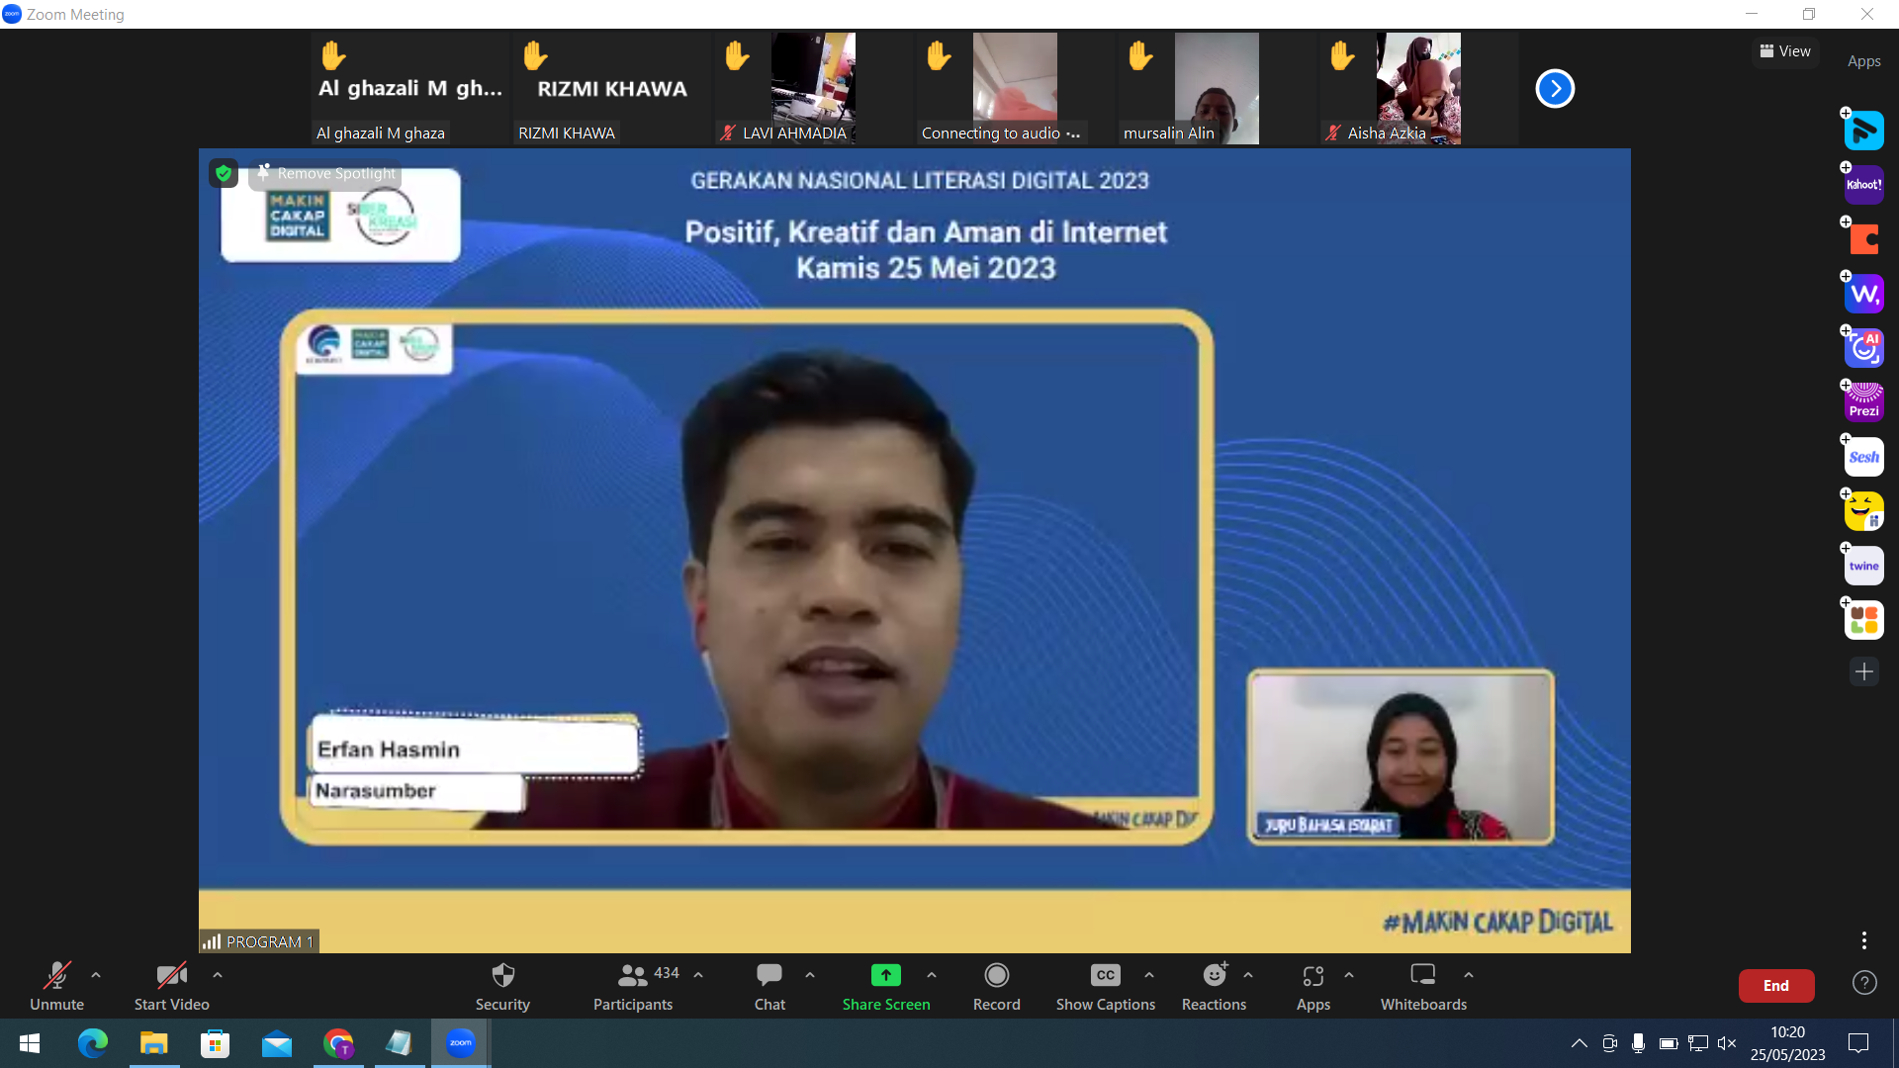Show hidden system tray icons
Screen dimensions: 1899x1068
[x=1580, y=1043]
